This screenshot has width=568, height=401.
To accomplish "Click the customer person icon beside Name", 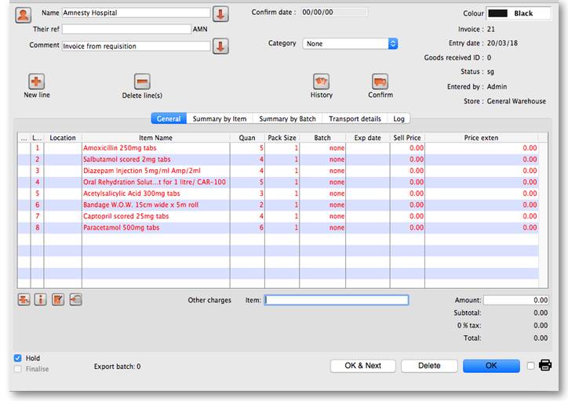I will (x=24, y=15).
